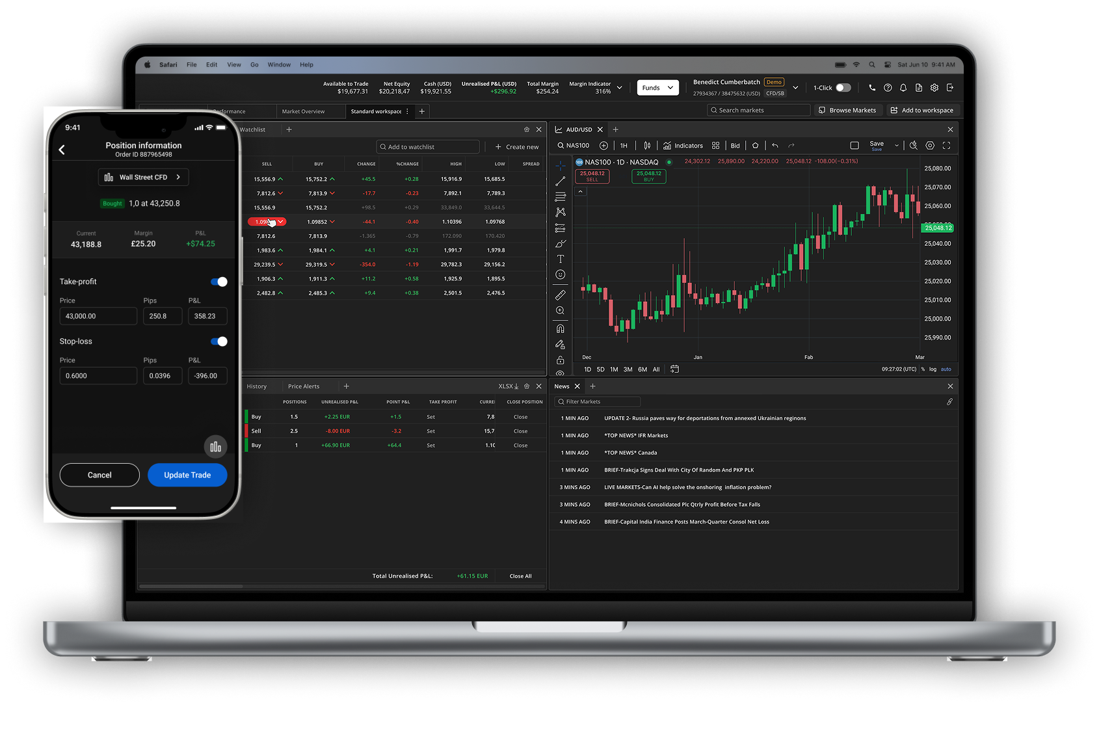Expand Benedict Cumberbatch account chevron

tap(795, 88)
